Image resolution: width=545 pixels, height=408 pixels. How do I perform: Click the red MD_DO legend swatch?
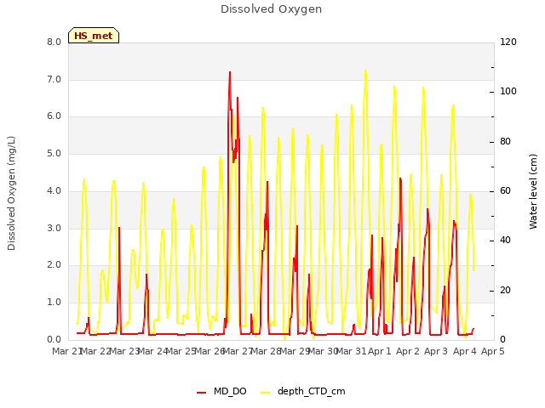coord(202,393)
